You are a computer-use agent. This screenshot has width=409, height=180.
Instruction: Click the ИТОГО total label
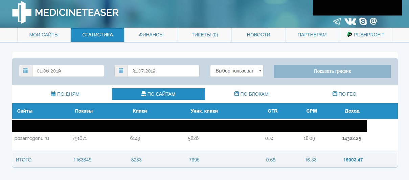point(24,160)
